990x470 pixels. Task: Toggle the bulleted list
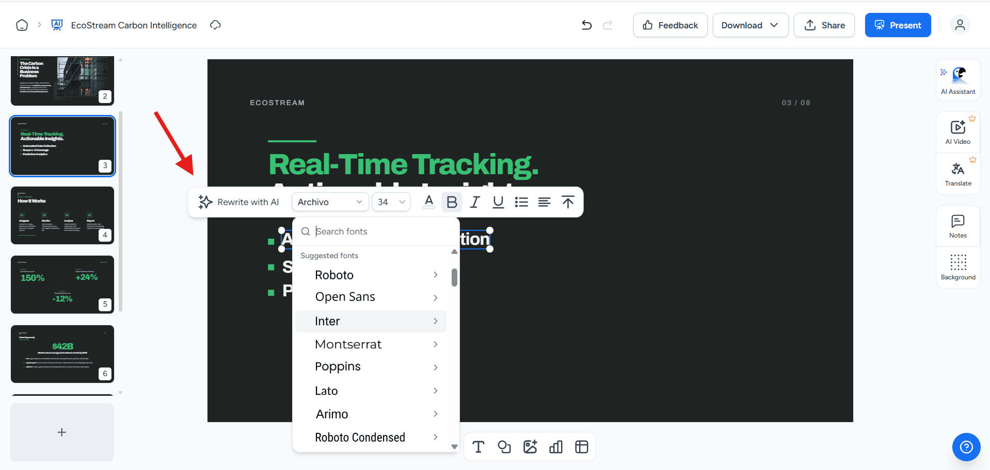click(521, 202)
